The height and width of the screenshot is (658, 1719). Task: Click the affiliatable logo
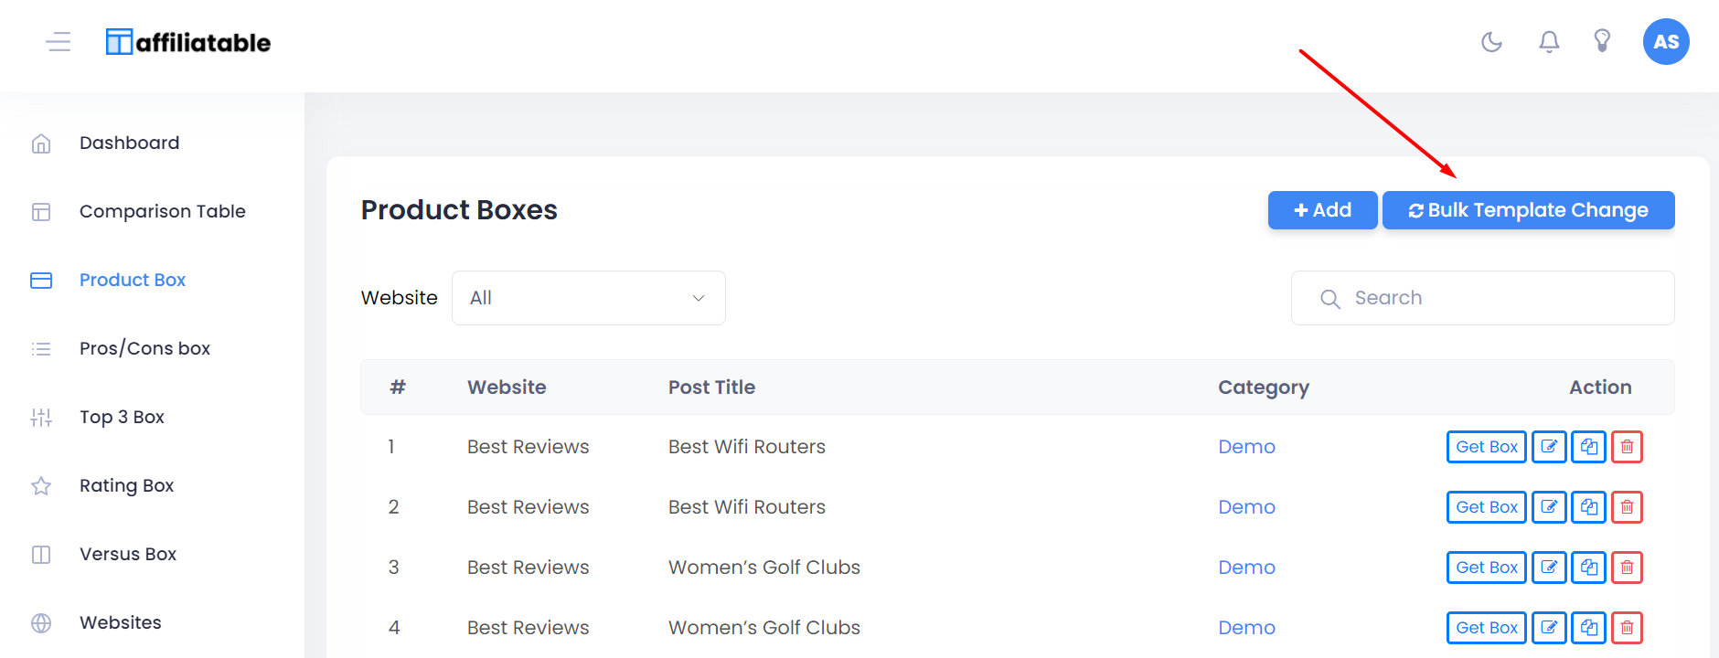tap(188, 42)
